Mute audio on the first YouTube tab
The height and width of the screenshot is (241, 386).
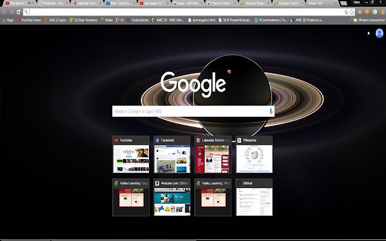[30, 3]
